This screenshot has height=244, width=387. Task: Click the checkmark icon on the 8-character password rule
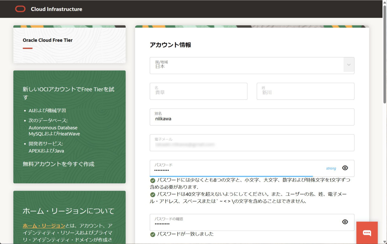point(153,180)
